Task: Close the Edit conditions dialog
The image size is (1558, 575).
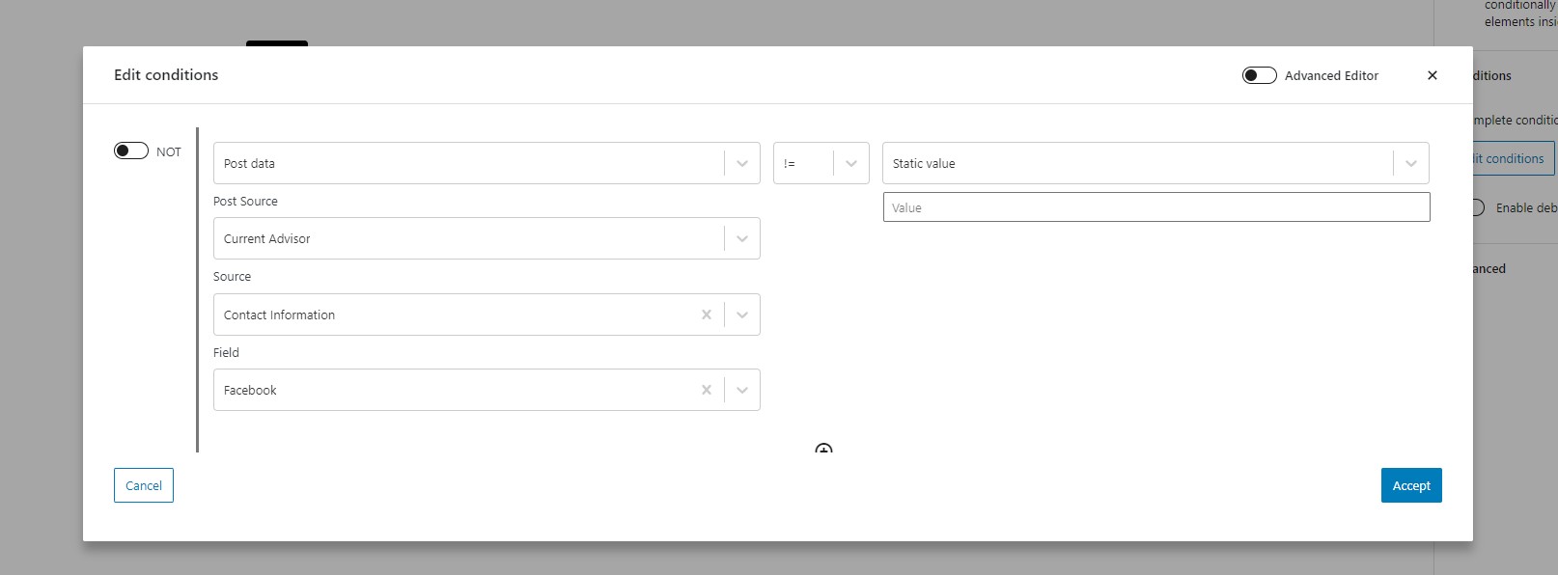Action: click(1432, 75)
